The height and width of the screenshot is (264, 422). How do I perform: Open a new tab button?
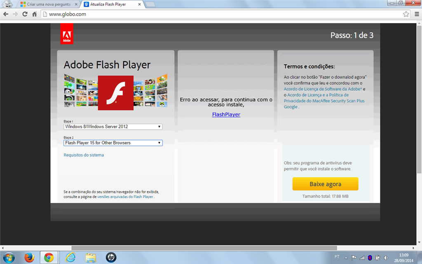(150, 4)
